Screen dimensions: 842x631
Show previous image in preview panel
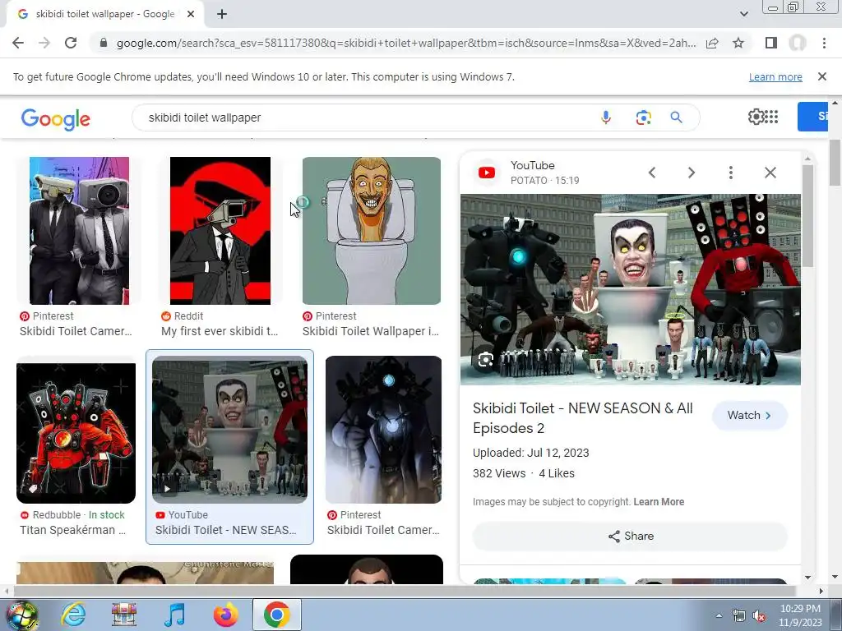[652, 173]
